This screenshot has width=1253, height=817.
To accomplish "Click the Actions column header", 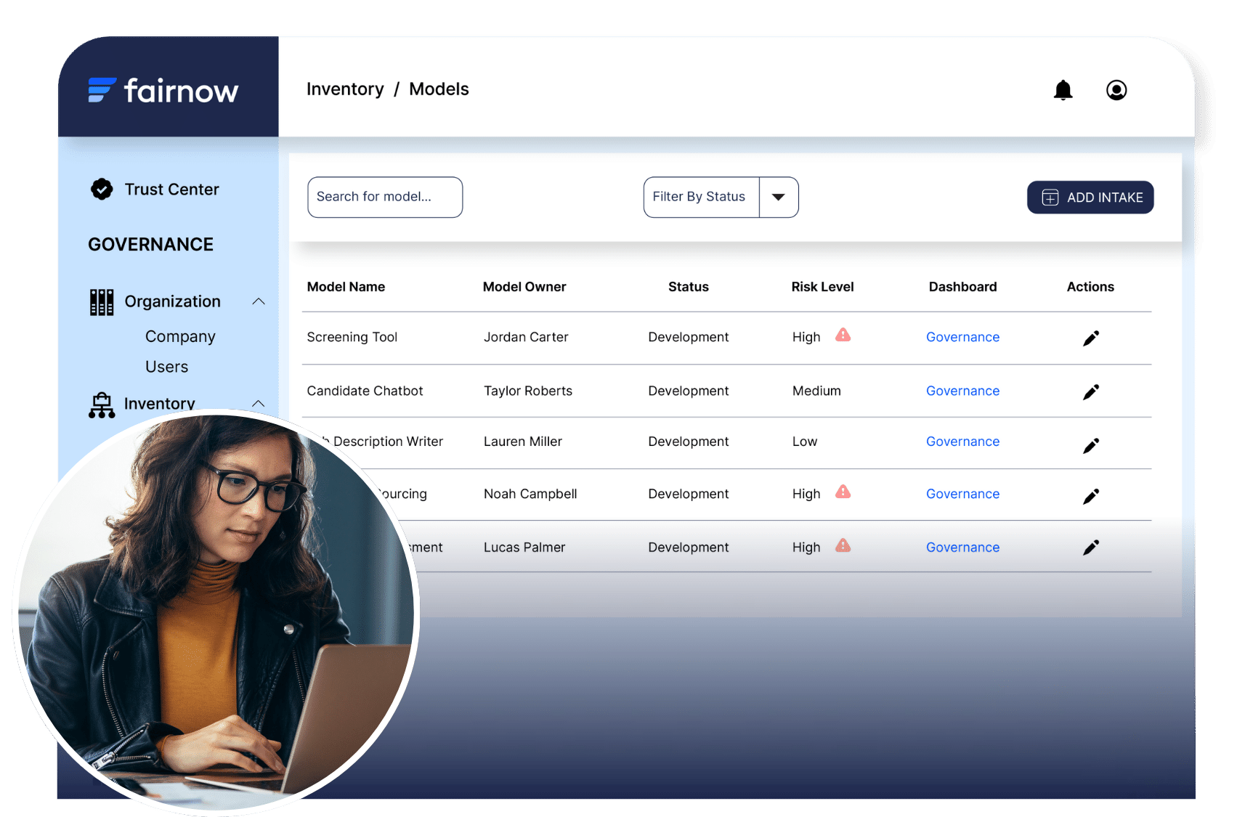I will (1090, 287).
